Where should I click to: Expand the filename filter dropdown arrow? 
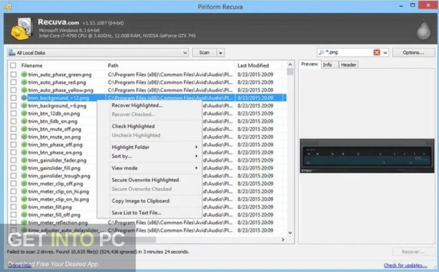point(386,52)
